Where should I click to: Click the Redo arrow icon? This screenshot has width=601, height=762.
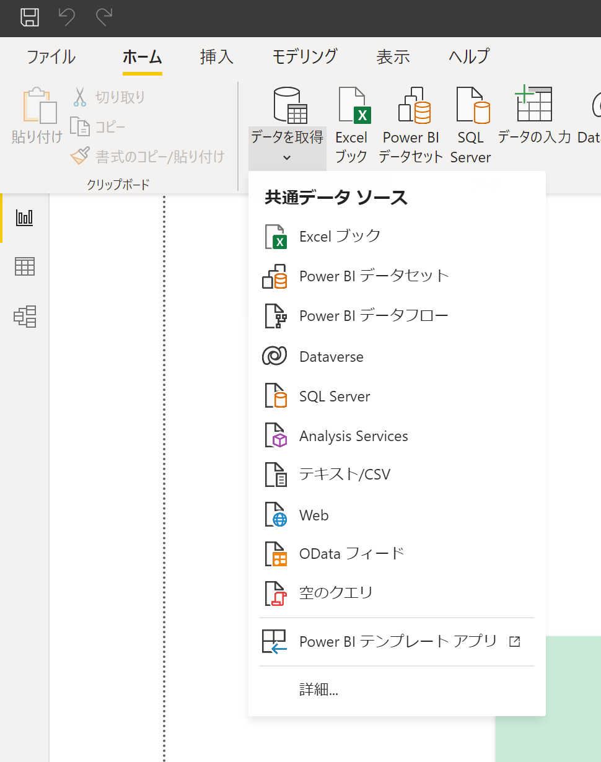pyautogui.click(x=103, y=17)
